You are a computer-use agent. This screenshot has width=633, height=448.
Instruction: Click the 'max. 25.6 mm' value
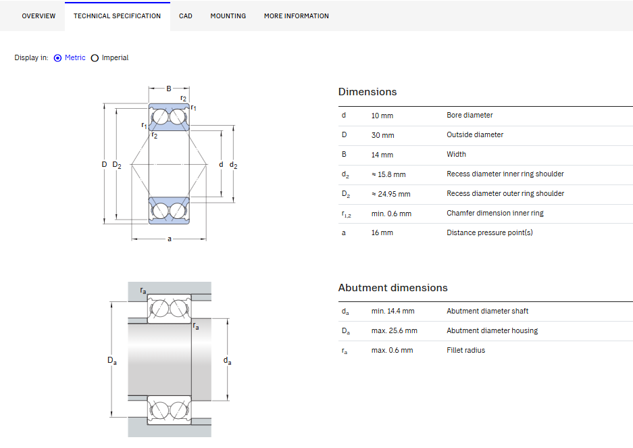394,331
